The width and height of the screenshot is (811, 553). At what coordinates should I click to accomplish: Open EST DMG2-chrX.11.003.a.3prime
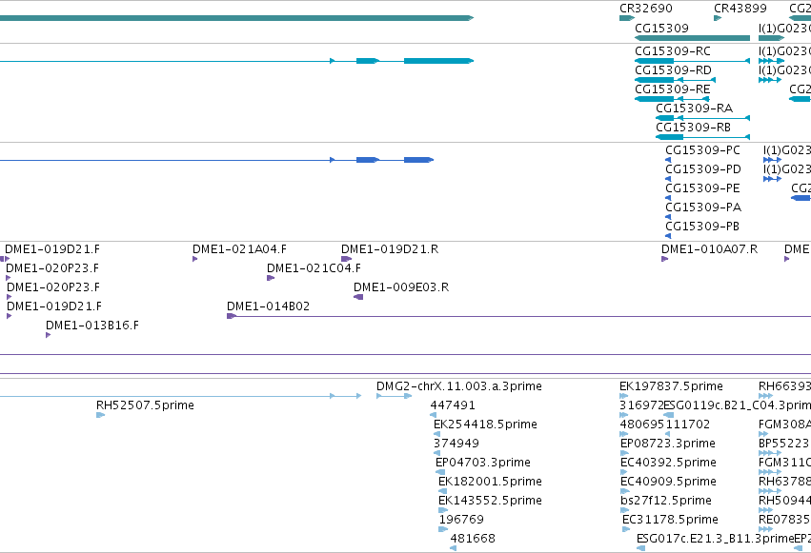(x=459, y=386)
